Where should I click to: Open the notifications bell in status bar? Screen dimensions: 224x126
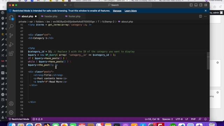coord(205,119)
